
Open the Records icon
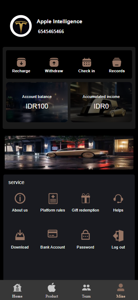pyautogui.click(x=117, y=62)
